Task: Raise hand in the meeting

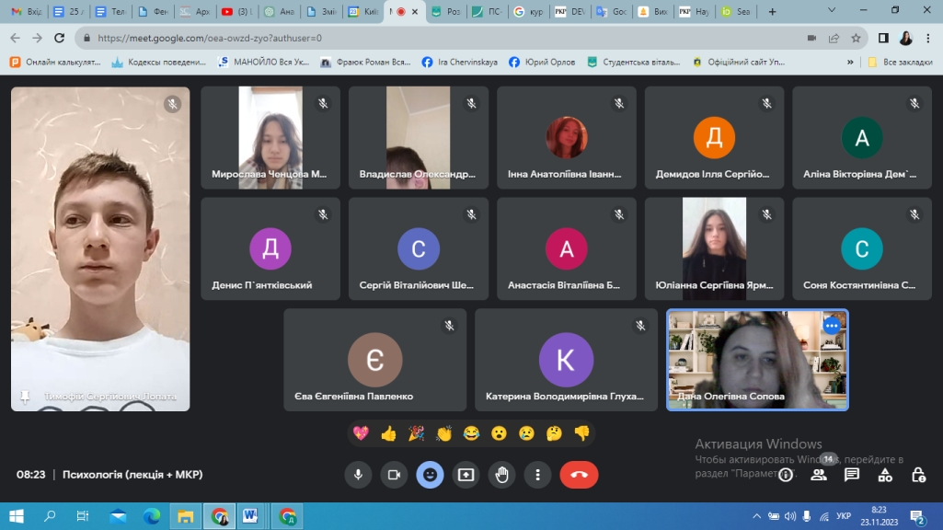Action: [501, 475]
